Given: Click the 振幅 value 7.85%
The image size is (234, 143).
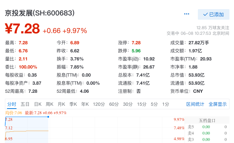Looking at the screenshot, I should point(77,67).
